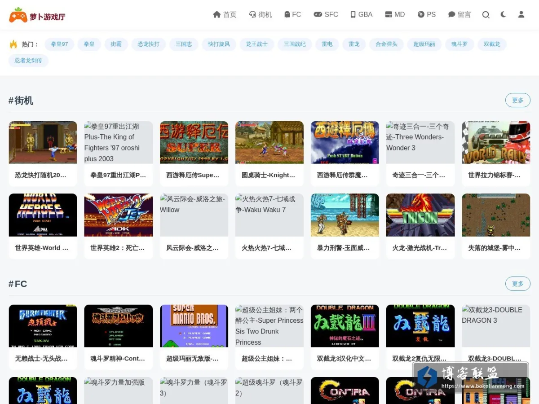This screenshot has height=404, width=539.
Task: Open the search magnifier icon
Action: coord(486,14)
